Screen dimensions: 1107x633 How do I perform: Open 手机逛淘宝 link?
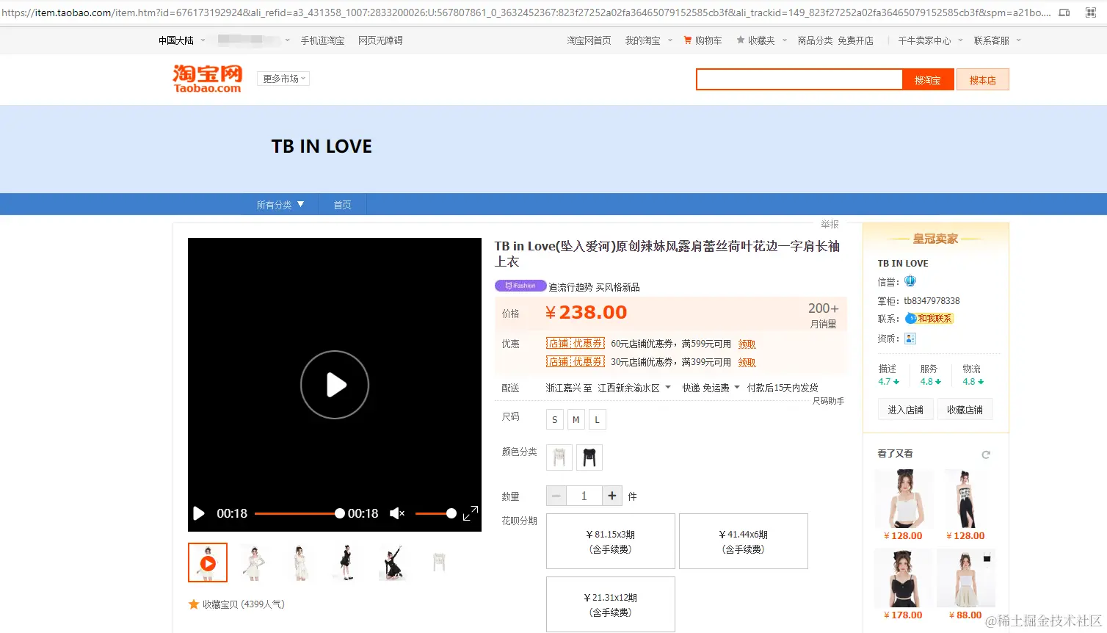322,40
